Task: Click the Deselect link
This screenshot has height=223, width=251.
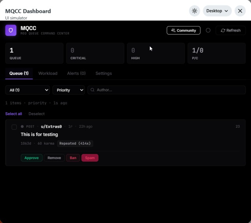Action: click(37, 114)
